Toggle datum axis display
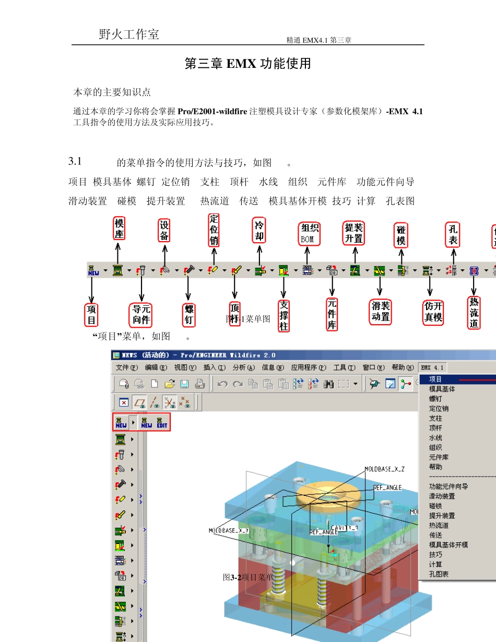Viewport: 496px width, 642px height. pos(155,402)
